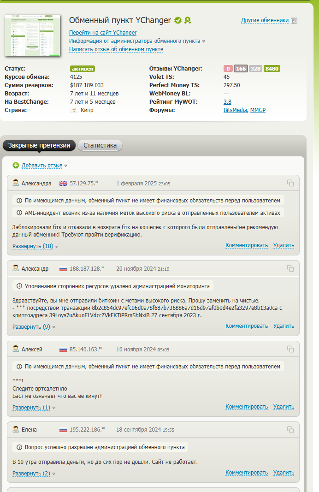Click the age value 7 лет и 11 месяцев
This screenshot has width=319, height=492.
[x=95, y=94]
